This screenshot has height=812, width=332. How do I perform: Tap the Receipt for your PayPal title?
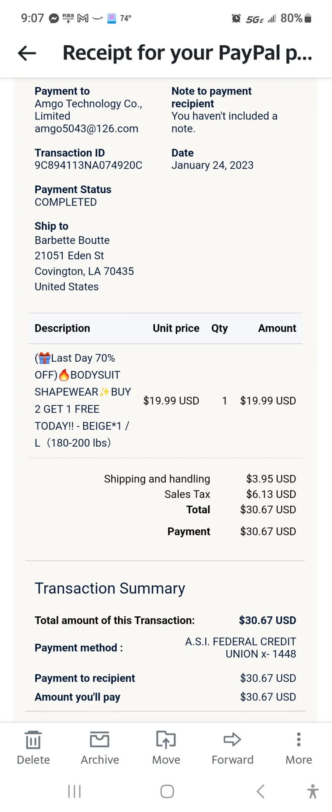click(x=187, y=53)
